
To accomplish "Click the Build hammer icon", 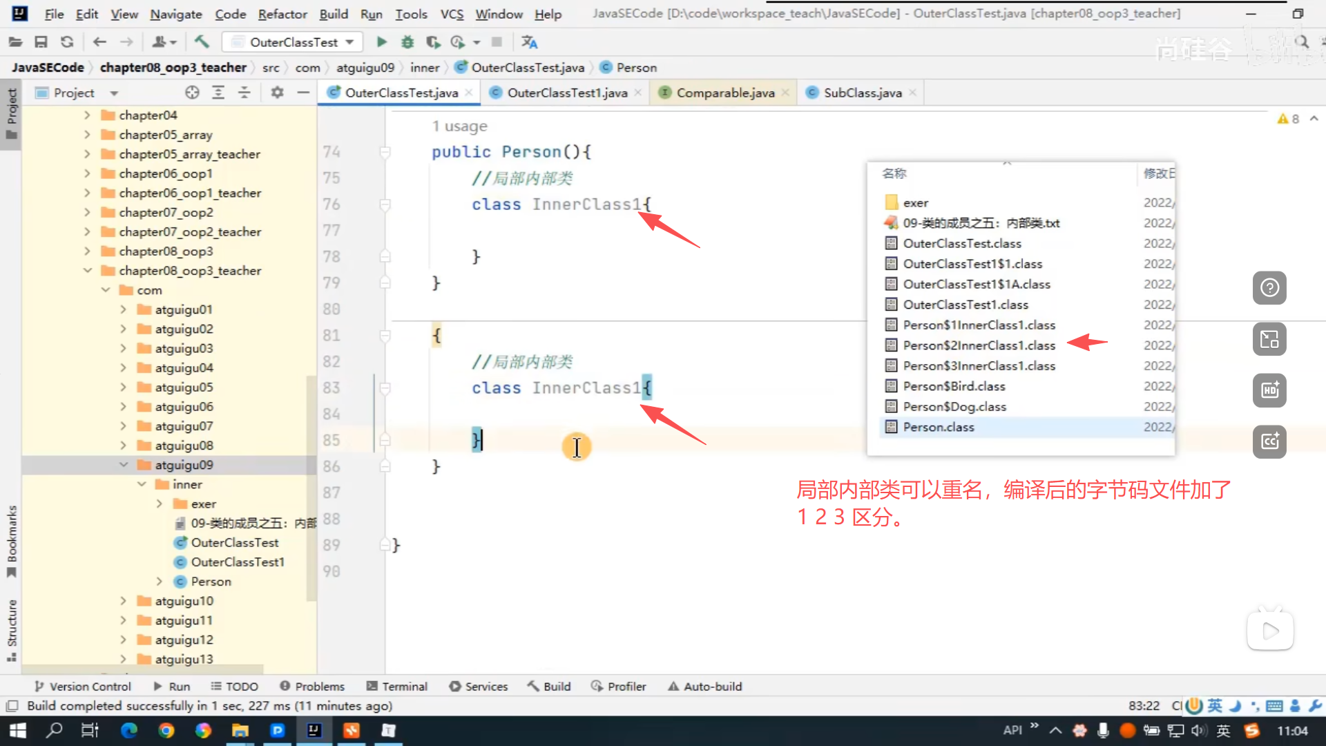I will click(x=202, y=42).
